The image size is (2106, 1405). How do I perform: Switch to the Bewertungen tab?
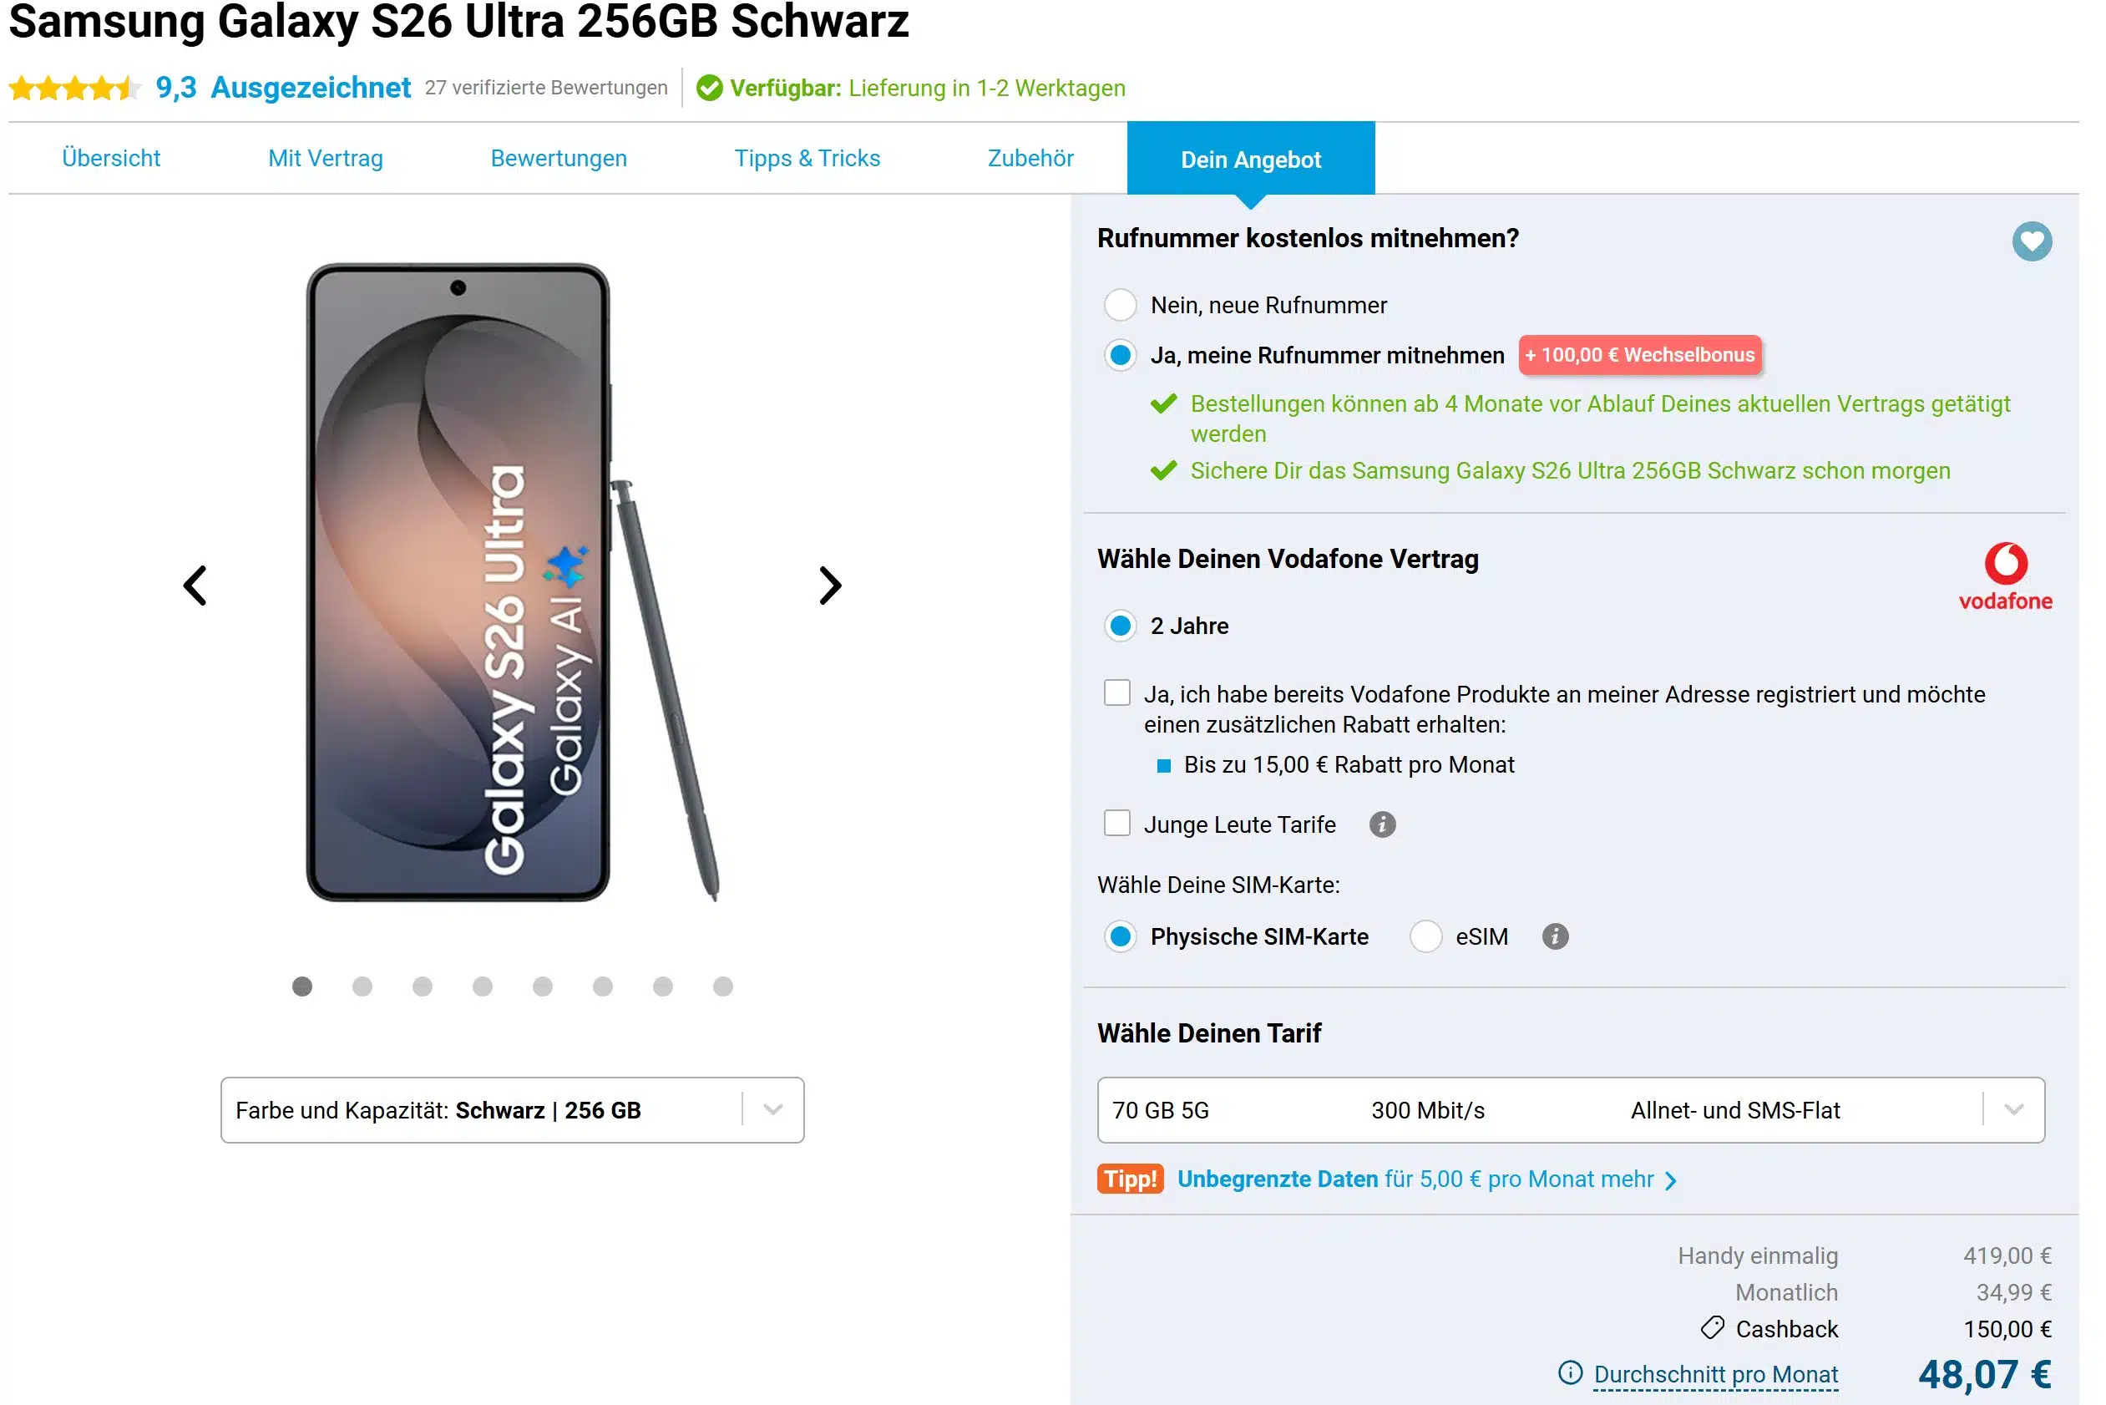pyautogui.click(x=557, y=158)
